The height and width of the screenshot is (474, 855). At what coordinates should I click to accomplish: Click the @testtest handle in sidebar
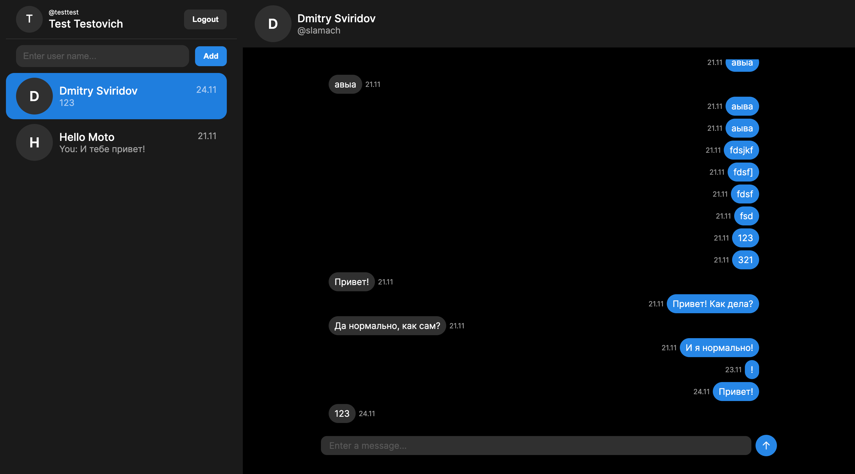[x=64, y=12]
